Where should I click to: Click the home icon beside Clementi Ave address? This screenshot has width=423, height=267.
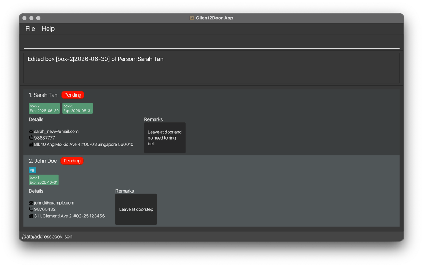coord(31,216)
